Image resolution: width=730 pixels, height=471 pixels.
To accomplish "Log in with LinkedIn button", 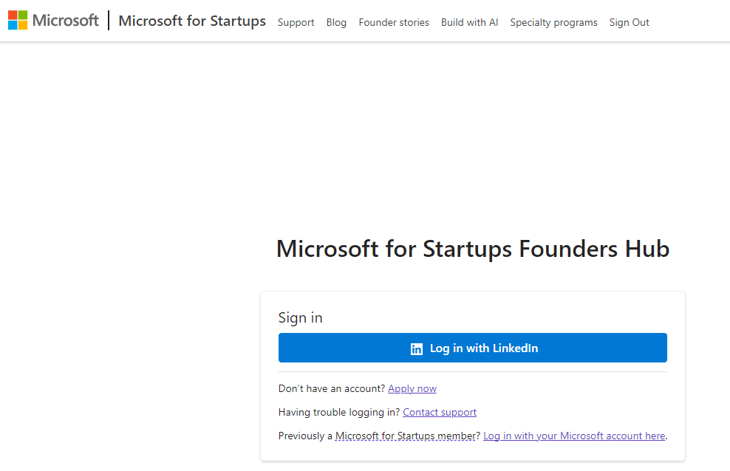I will pos(473,348).
